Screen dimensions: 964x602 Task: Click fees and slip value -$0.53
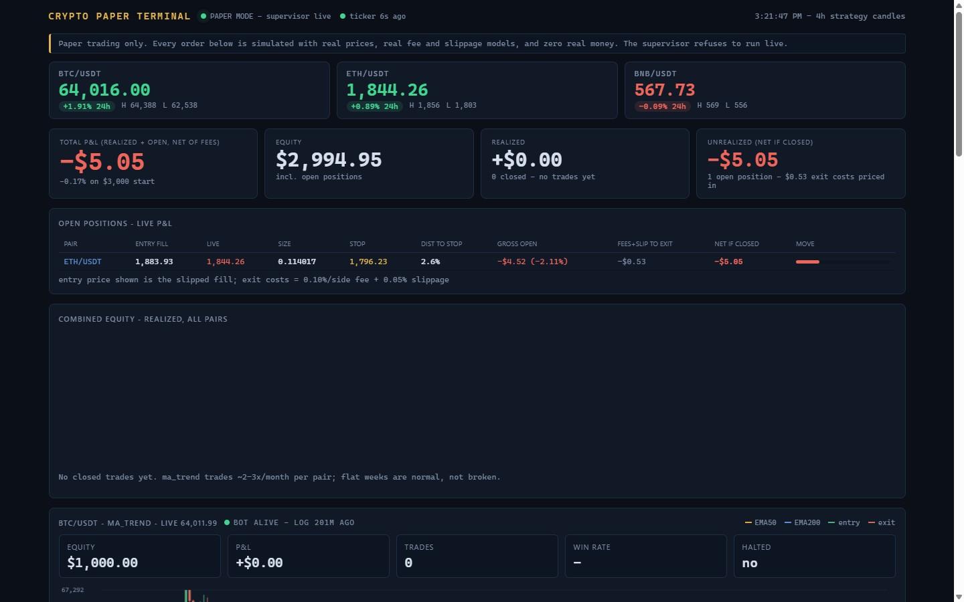tap(631, 262)
